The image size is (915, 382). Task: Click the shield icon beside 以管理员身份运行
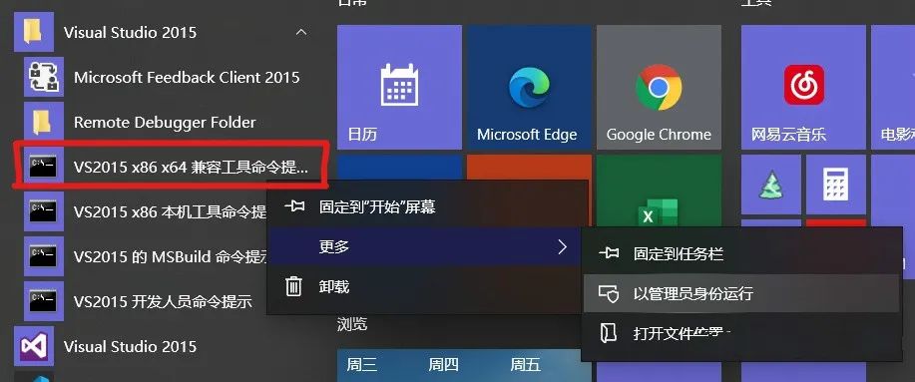[x=609, y=293]
